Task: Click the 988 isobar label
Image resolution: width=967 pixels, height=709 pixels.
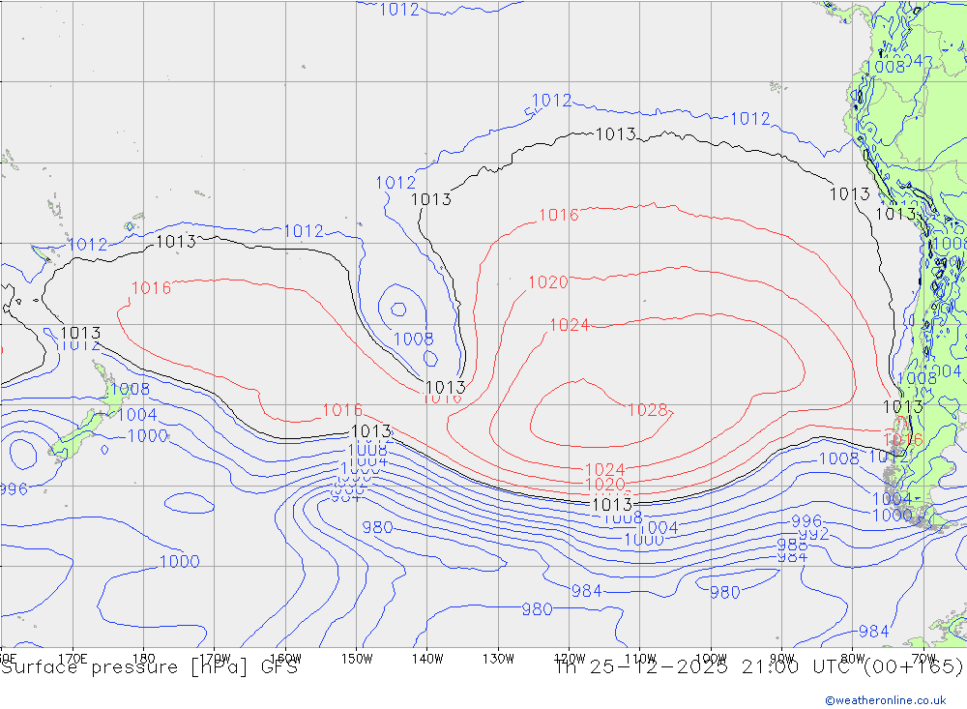Action: tap(793, 545)
